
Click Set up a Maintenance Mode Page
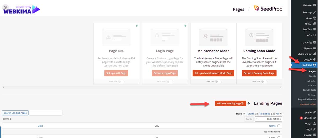pyautogui.click(x=213, y=73)
